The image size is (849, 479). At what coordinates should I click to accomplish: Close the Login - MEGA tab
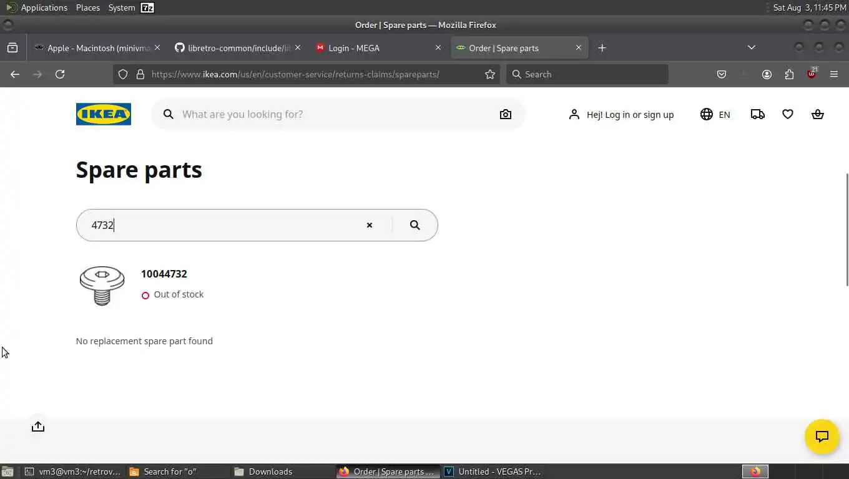438,47
